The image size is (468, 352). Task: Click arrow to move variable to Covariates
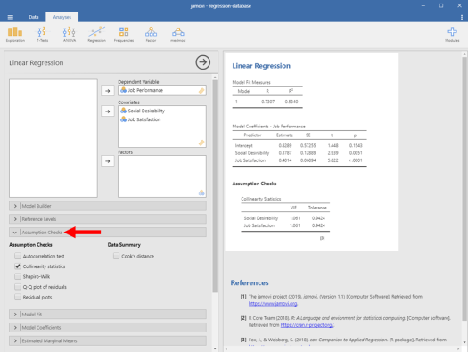coord(108,111)
